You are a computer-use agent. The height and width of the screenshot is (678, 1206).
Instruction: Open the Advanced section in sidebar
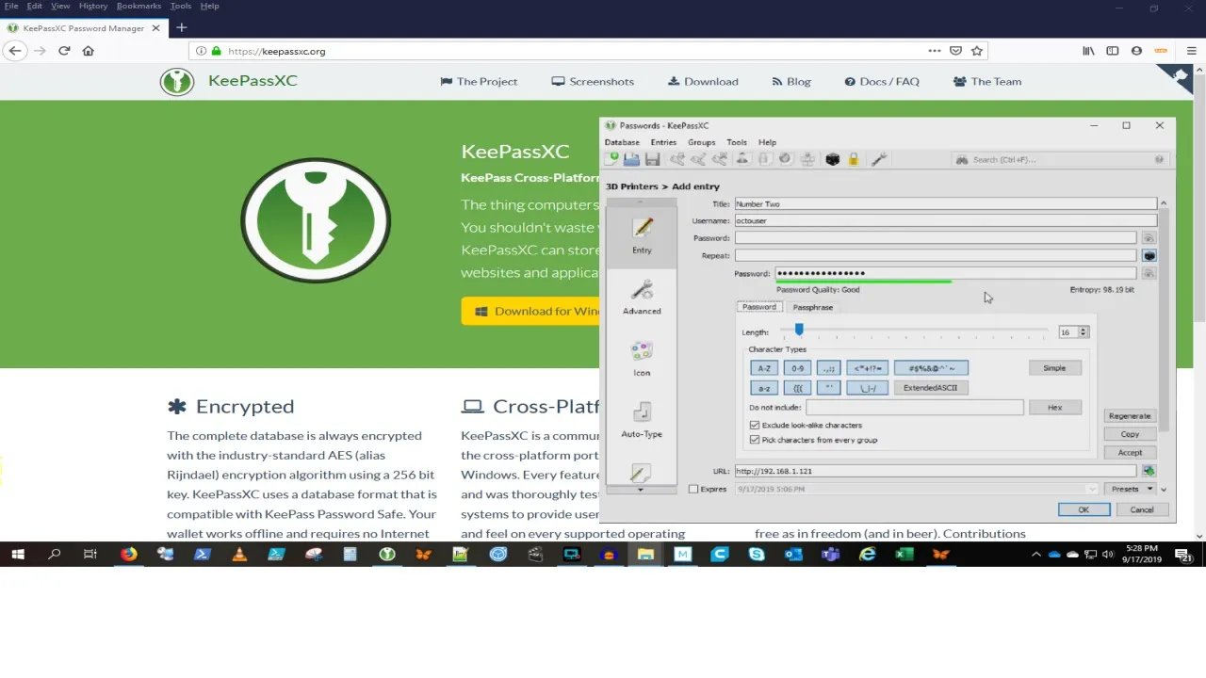coord(642,297)
